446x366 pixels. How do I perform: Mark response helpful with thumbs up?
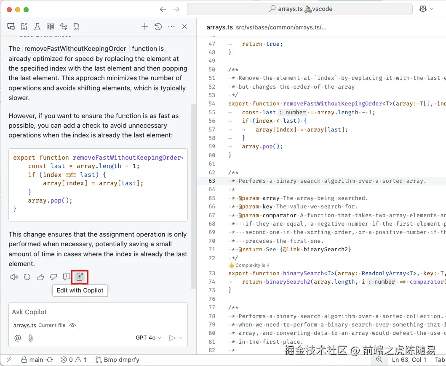tap(40, 277)
